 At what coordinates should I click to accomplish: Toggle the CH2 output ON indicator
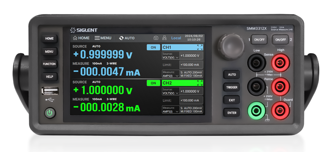coord(153,83)
